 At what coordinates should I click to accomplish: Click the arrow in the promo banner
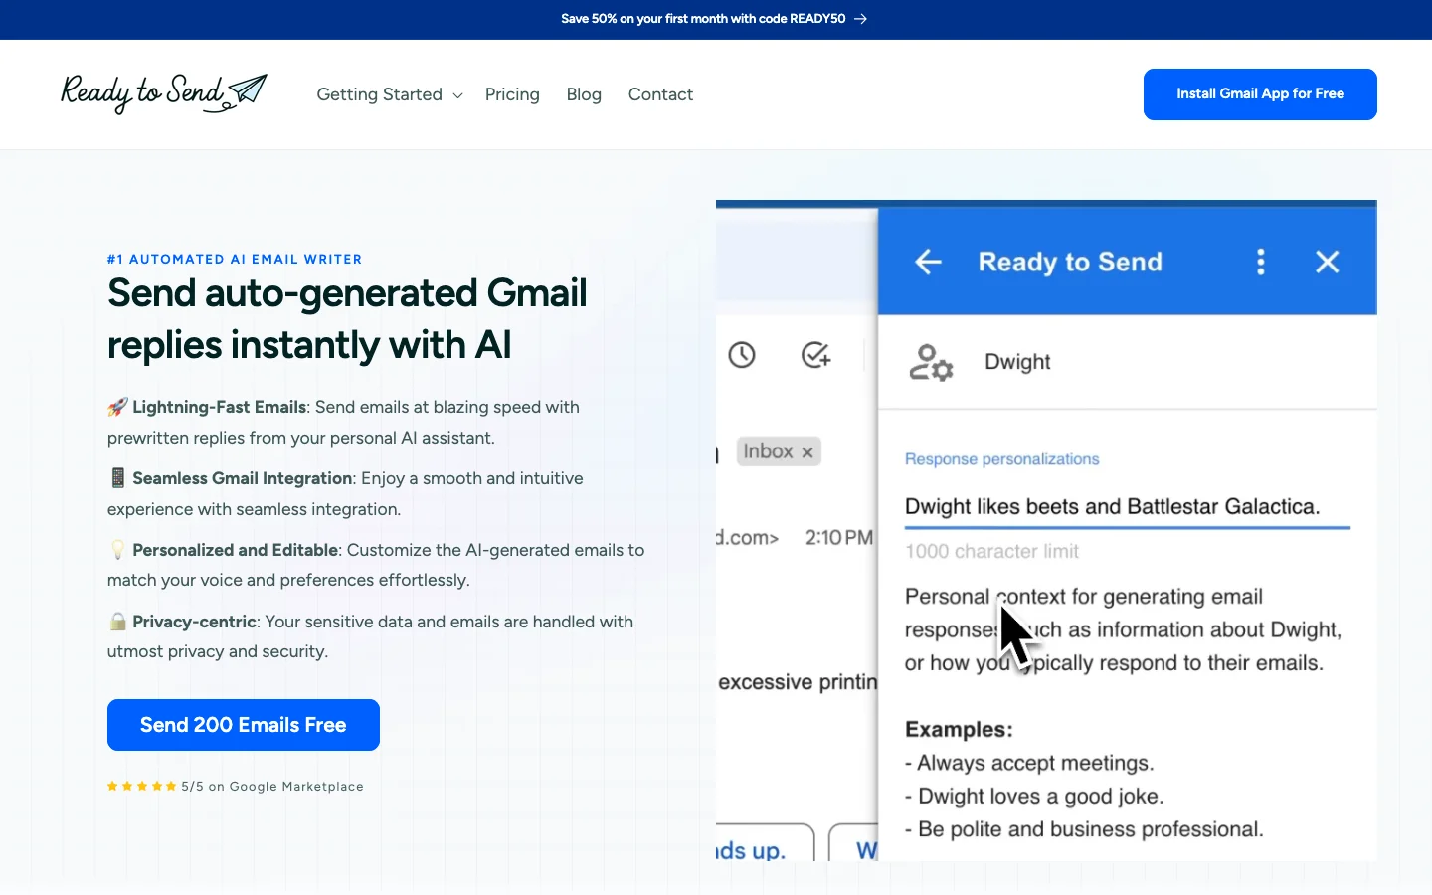[x=861, y=19]
